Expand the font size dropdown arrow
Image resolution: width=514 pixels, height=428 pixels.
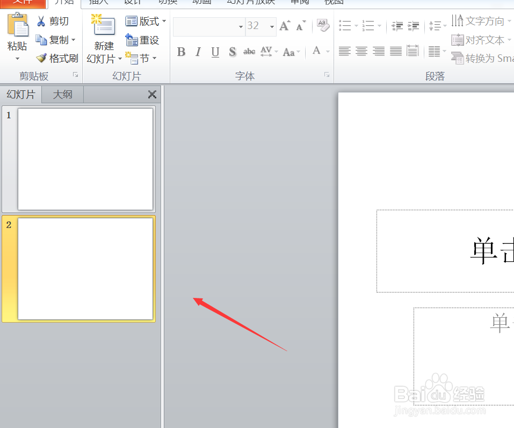click(x=272, y=26)
